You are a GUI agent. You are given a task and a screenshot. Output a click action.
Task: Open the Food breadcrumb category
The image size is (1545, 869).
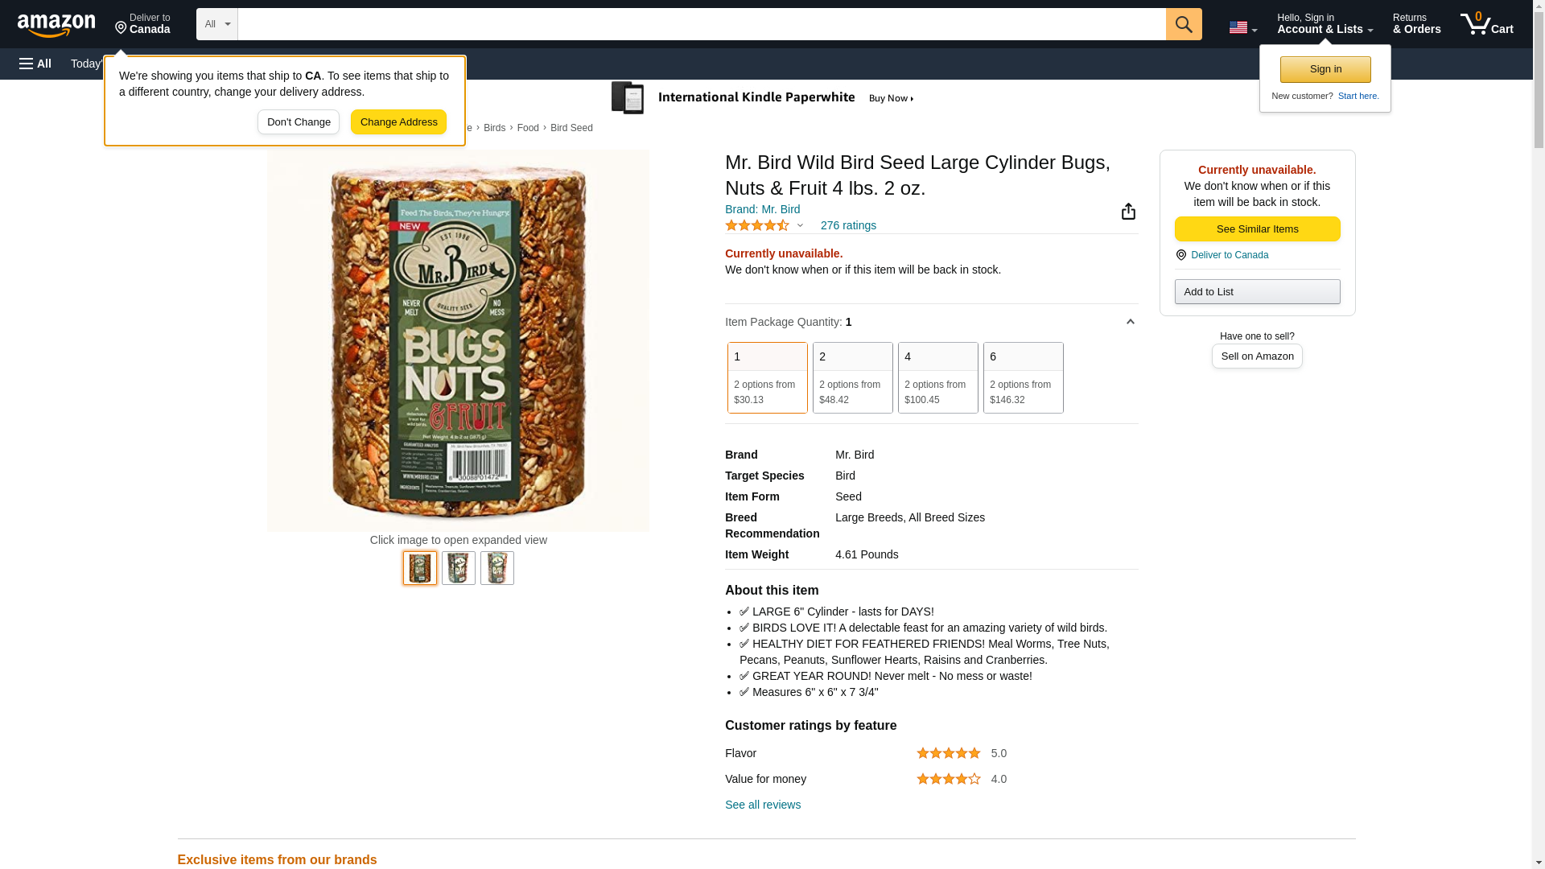click(528, 128)
